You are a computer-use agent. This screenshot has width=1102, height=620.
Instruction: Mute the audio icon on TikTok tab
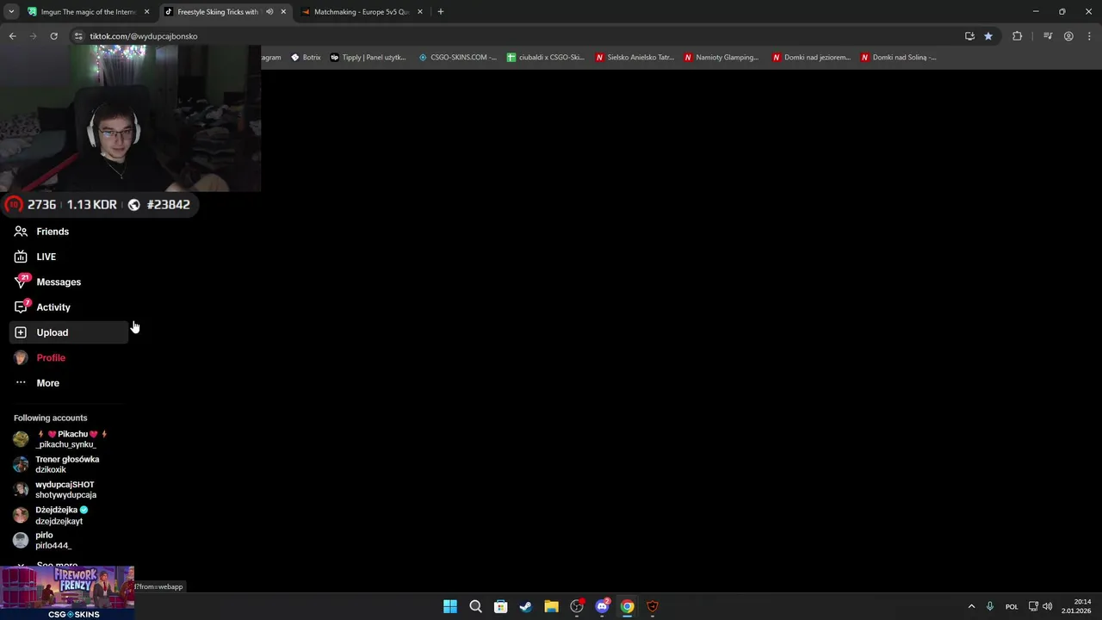pos(269,12)
